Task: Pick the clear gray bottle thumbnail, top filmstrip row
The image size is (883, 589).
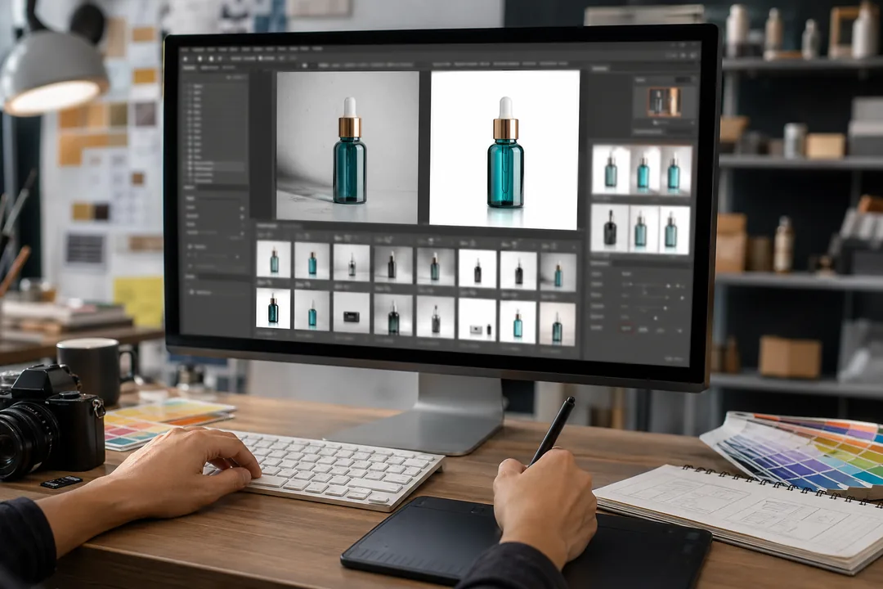Action: (x=352, y=262)
